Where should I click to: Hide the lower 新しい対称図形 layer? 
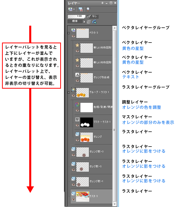[77, 66]
